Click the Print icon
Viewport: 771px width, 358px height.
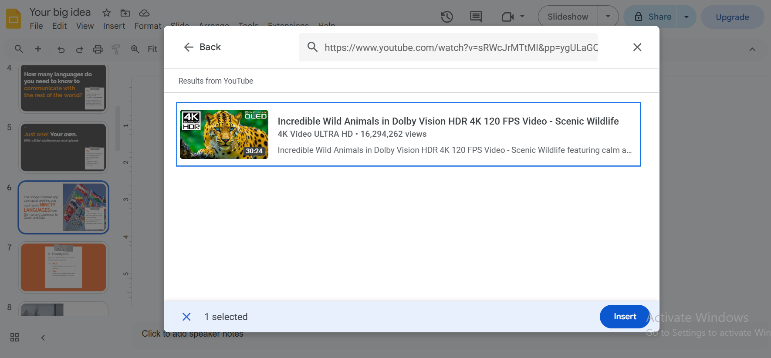(98, 49)
